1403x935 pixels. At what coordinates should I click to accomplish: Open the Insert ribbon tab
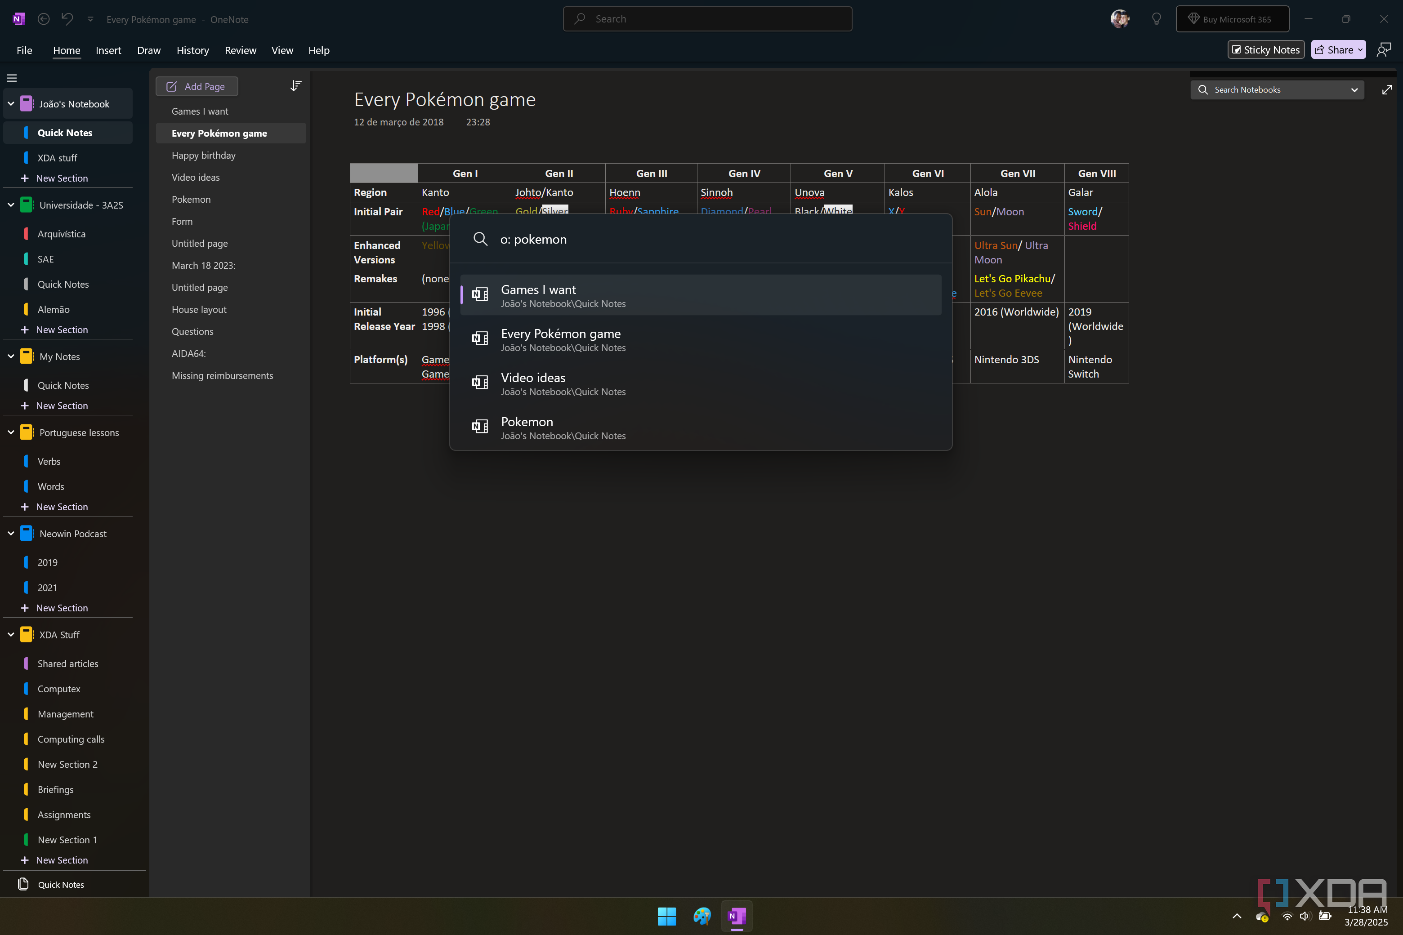pyautogui.click(x=108, y=51)
